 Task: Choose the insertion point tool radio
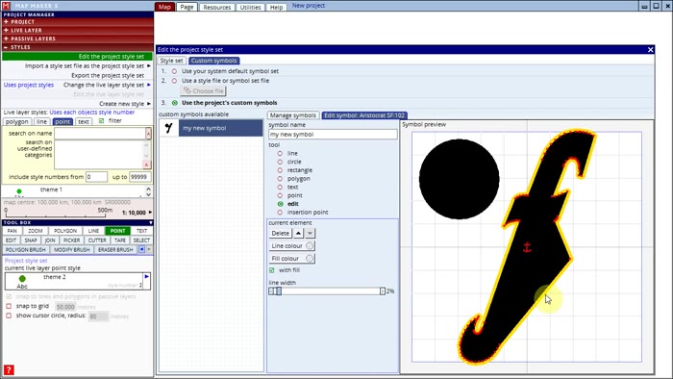coord(280,213)
